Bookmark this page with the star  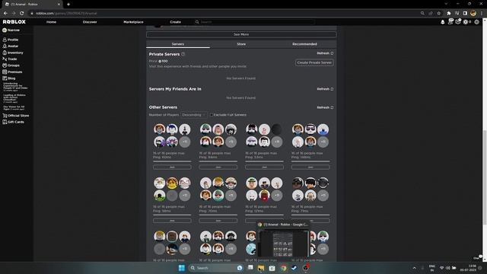[439, 14]
